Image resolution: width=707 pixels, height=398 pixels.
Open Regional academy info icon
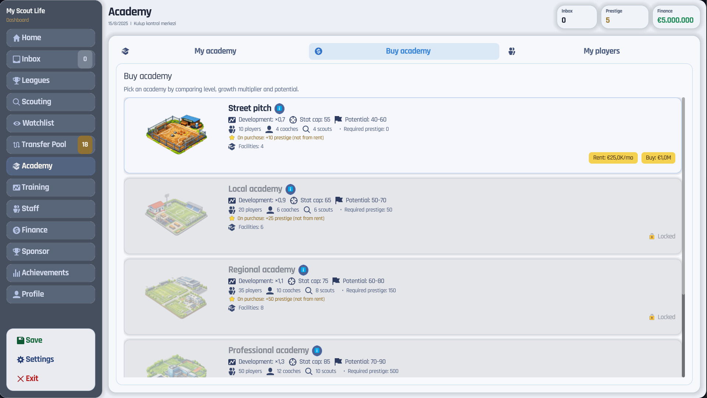(303, 270)
